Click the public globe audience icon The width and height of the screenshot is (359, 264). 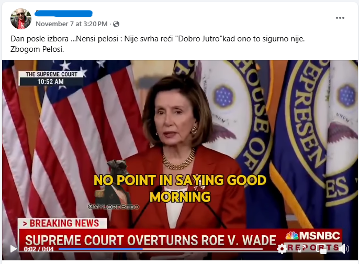click(x=116, y=24)
